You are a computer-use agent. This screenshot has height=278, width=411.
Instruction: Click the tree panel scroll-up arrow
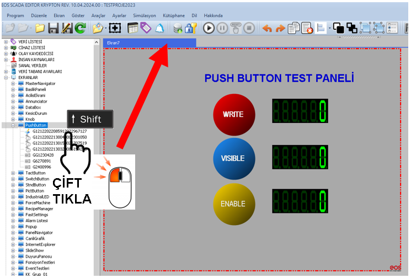coord(97,42)
